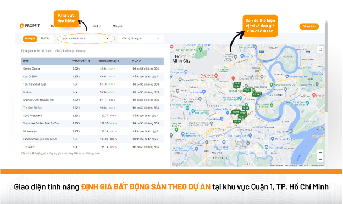Click Report a map error link
Viewport: 343px width, 204px height.
pos(317,166)
